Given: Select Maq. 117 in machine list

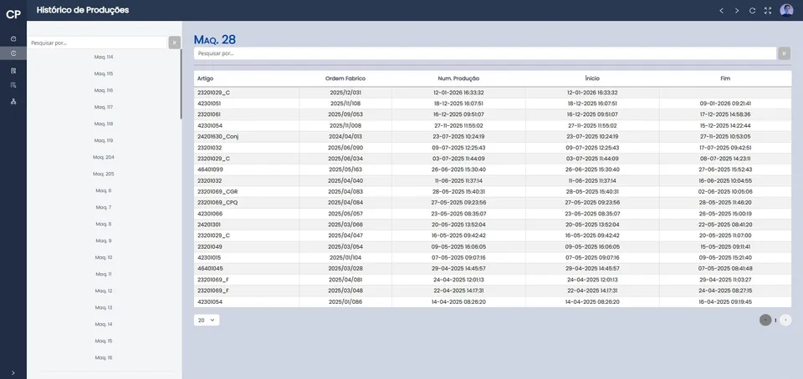Looking at the screenshot, I should [x=104, y=107].
